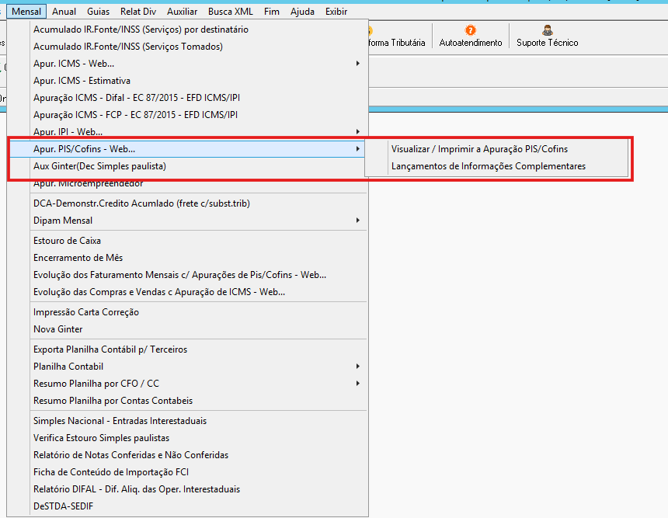
Task: Select Estouro de Caixa
Action: point(187,241)
